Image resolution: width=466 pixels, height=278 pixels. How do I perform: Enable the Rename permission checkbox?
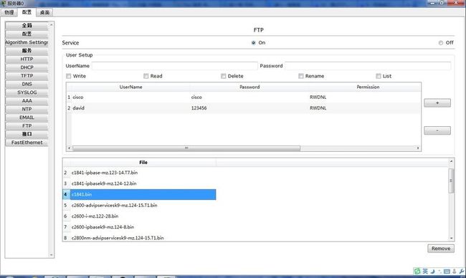301,76
